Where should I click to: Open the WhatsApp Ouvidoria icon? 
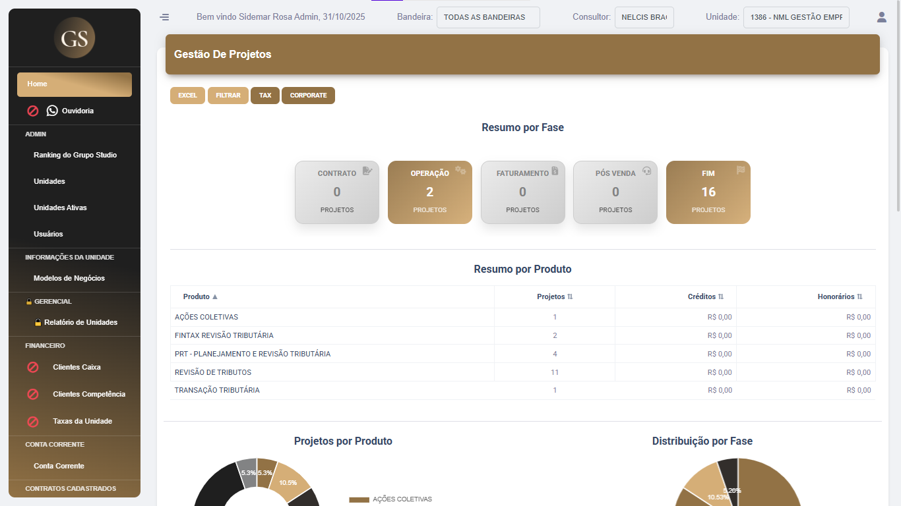click(52, 110)
